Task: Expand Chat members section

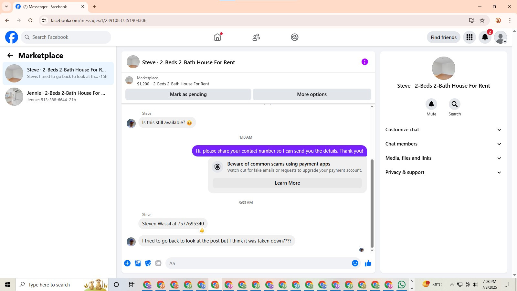Action: (x=443, y=144)
